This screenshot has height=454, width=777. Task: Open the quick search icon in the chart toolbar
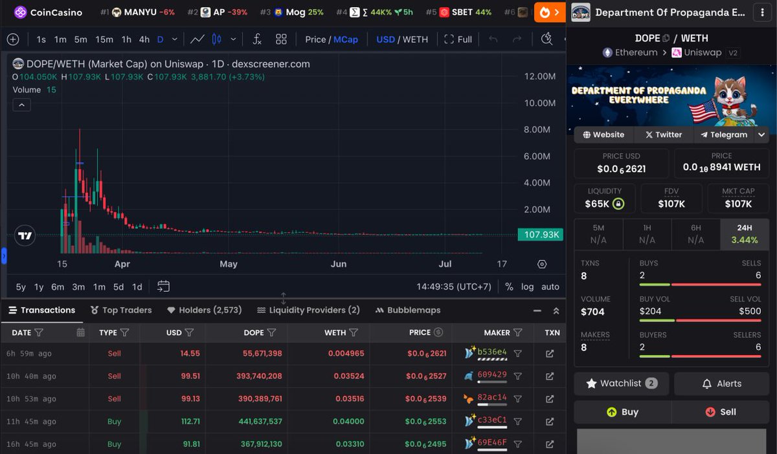547,39
